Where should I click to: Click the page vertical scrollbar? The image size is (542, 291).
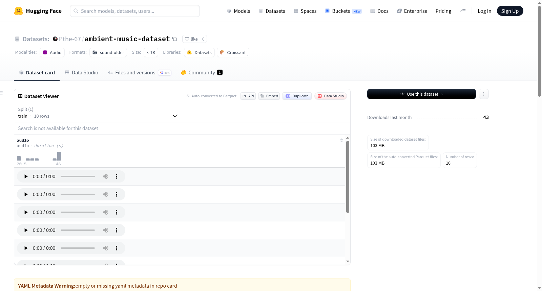[539, 51]
